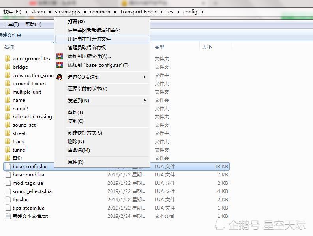Choose 属性(R) in the context menu
Viewport: 313px width, 236px height.
(102, 162)
